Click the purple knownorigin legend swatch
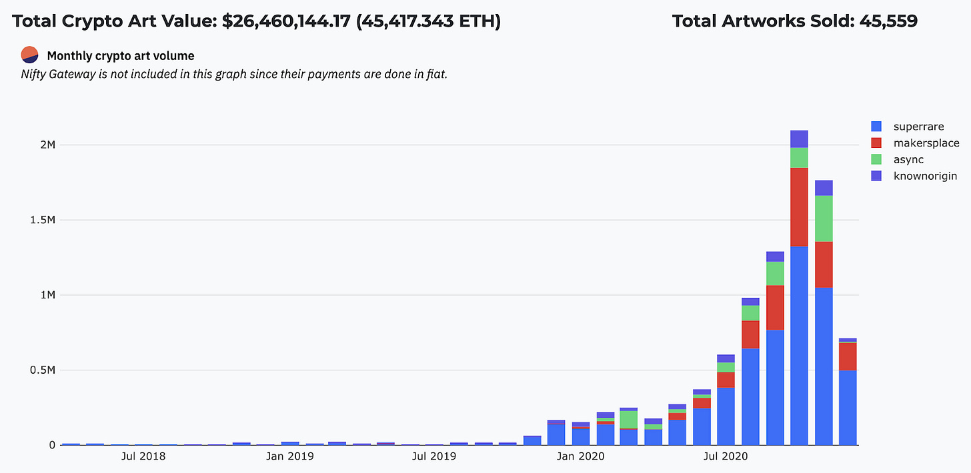Screen dimensions: 971x473 point(877,176)
